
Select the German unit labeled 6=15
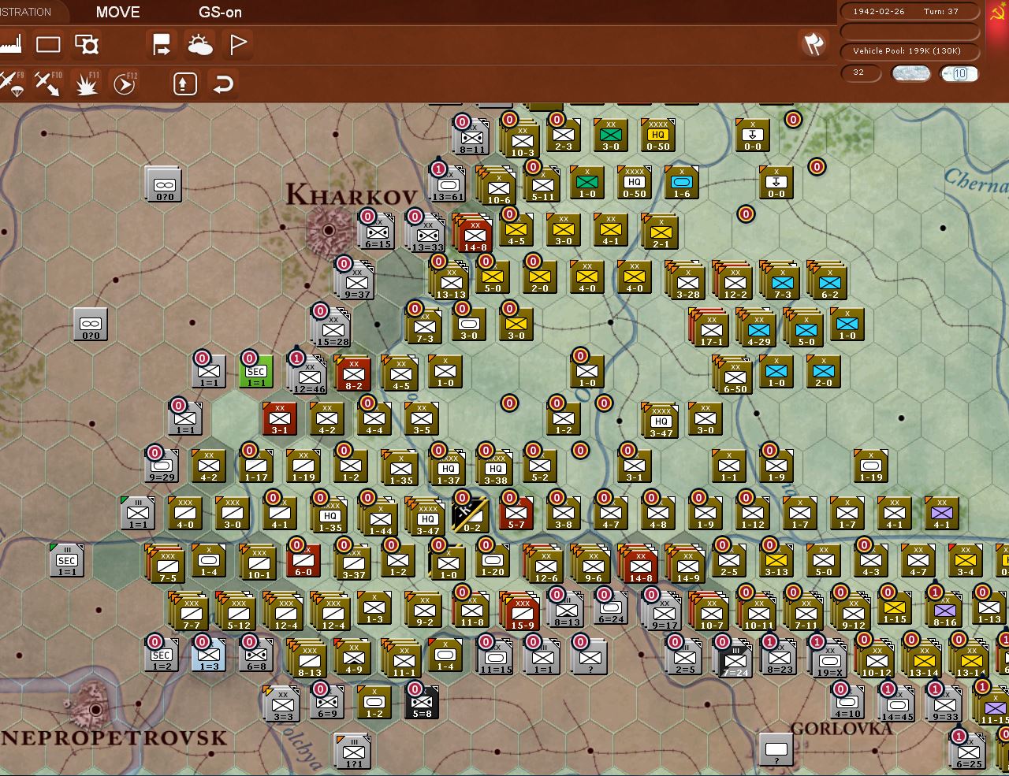tap(378, 232)
